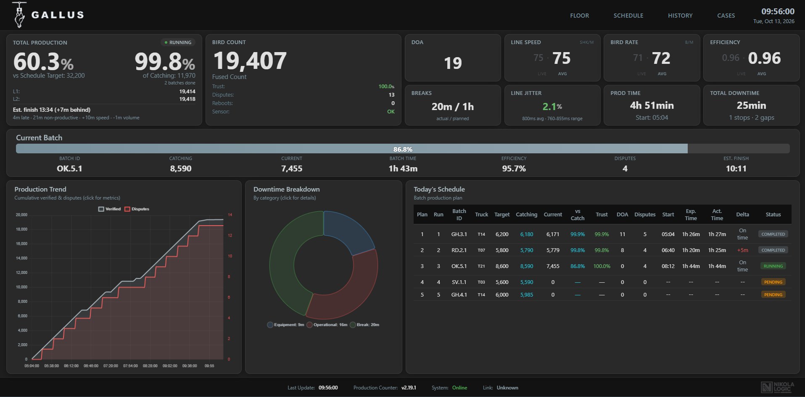Select batch ID GH.3.1 in schedule table

(x=459, y=234)
